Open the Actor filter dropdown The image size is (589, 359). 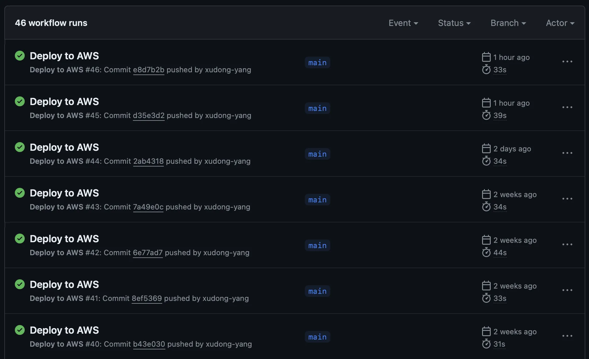tap(560, 23)
